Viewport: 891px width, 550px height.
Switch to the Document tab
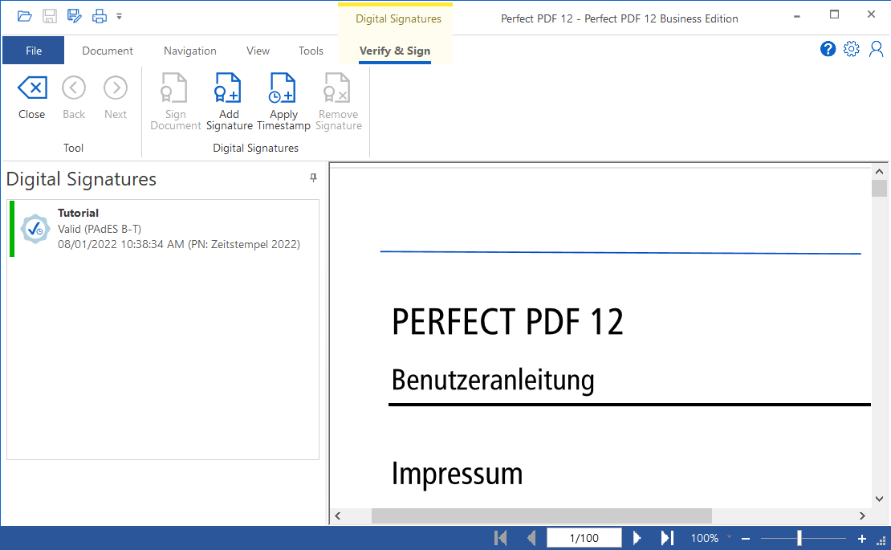tap(108, 51)
